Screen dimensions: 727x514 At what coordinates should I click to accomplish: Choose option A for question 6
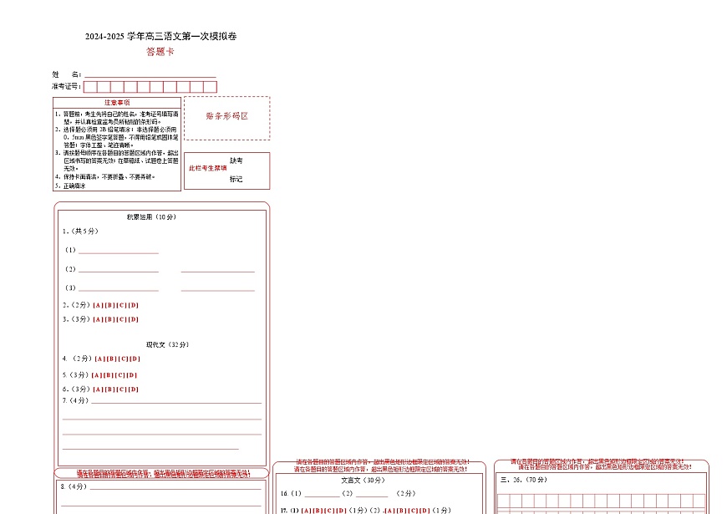coord(98,388)
